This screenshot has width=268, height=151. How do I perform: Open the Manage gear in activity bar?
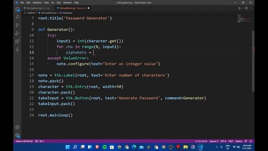17,135
